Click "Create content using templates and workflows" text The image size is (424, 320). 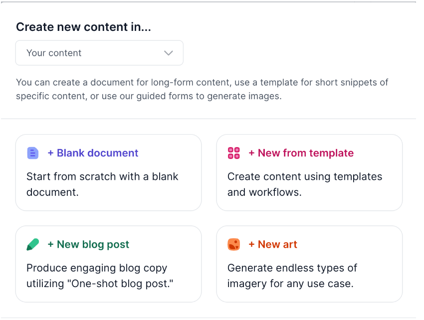click(304, 184)
